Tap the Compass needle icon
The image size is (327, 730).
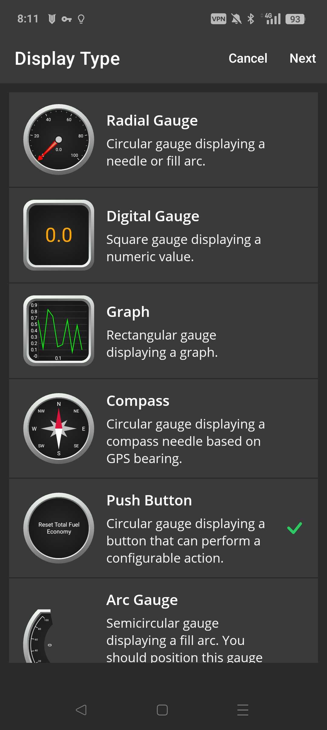[59, 429]
